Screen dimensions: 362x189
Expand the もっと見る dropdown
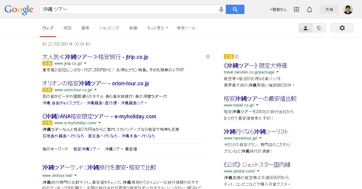pyautogui.click(x=157, y=28)
